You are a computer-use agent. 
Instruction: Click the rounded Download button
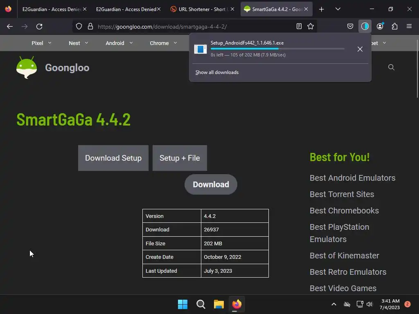point(211,184)
